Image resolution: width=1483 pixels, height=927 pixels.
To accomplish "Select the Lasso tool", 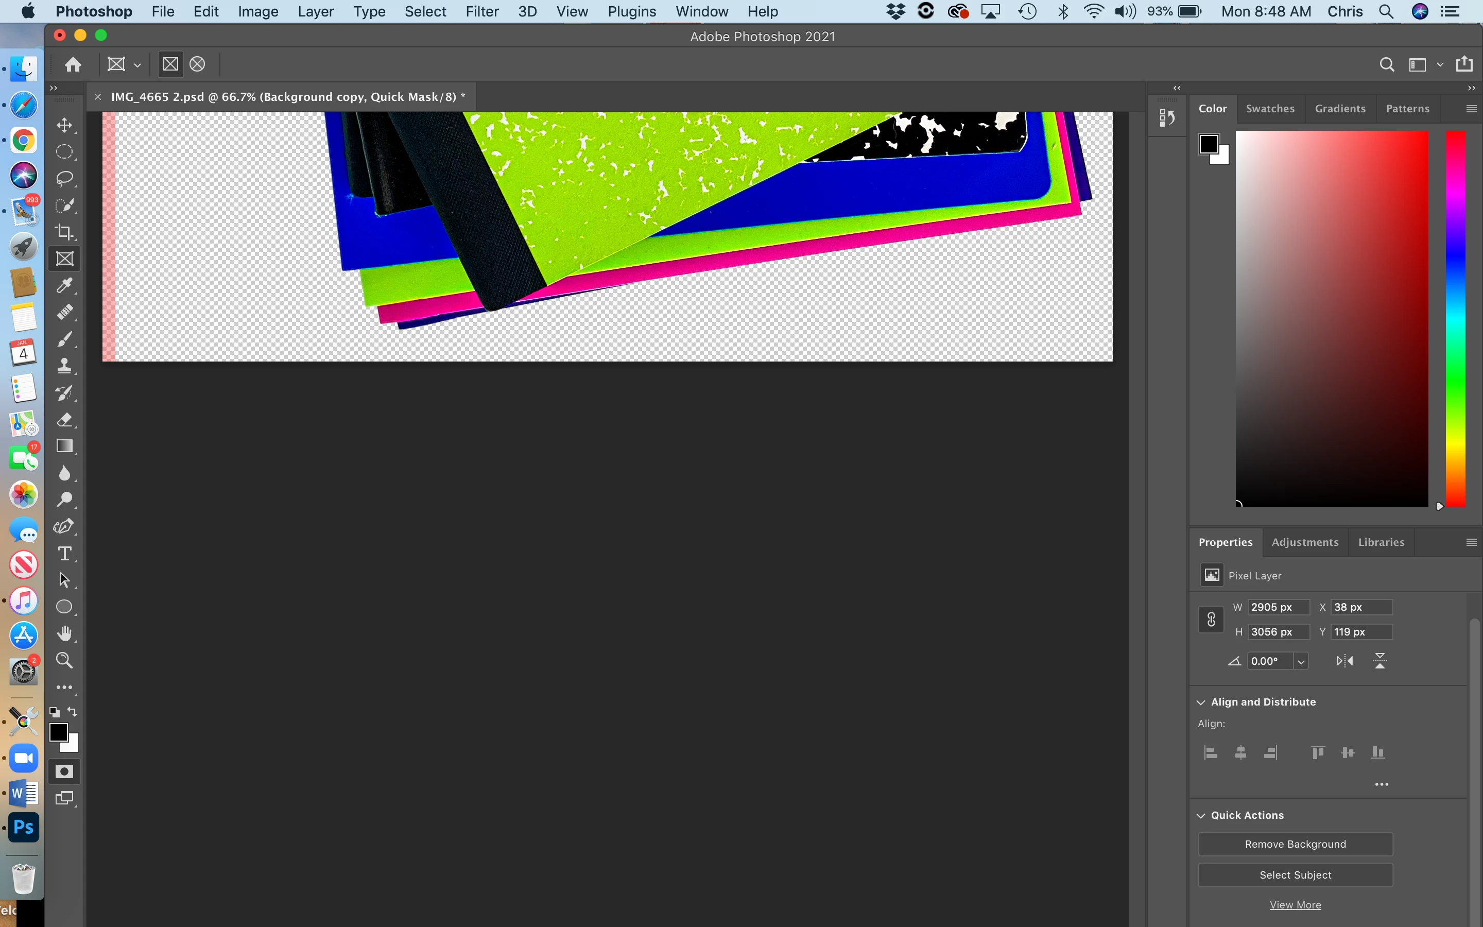I will tap(64, 178).
